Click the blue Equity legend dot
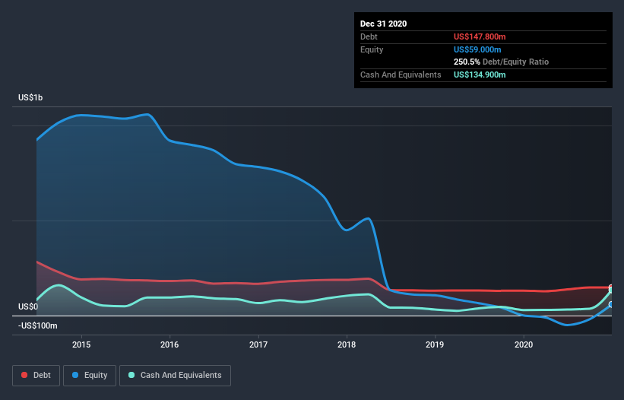The width and height of the screenshot is (624, 400). point(75,375)
